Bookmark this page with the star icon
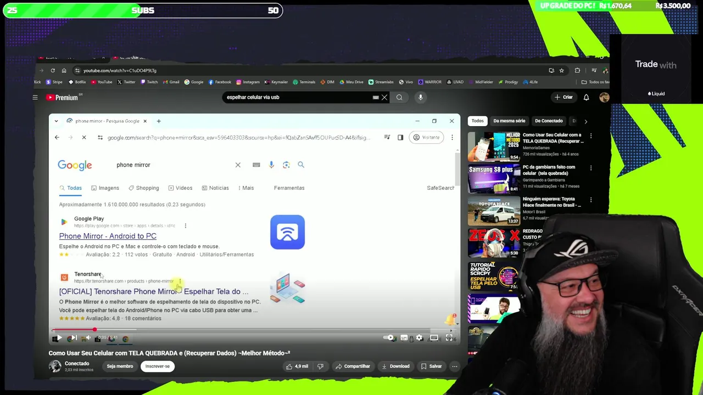Screen dimensions: 703x395 click(561, 70)
